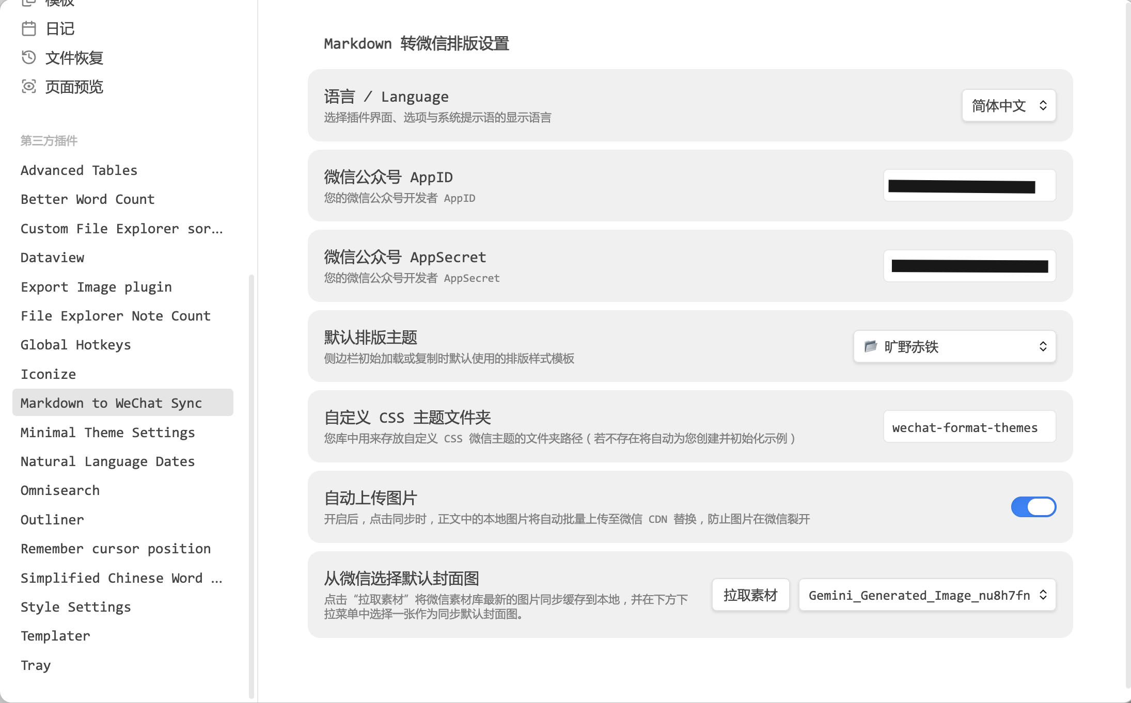This screenshot has width=1131, height=703.
Task: Open Simplified Chinese Word plugin settings
Action: click(x=123, y=578)
